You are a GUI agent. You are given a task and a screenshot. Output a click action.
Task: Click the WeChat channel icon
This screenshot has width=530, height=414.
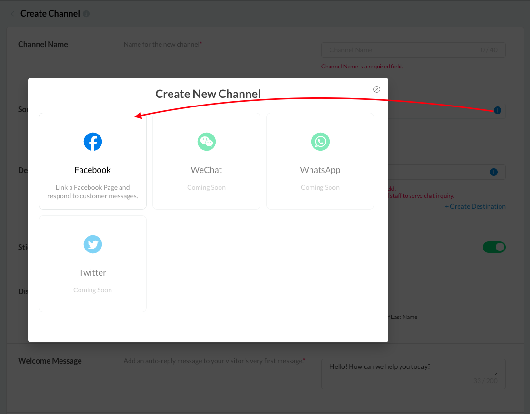point(207,142)
